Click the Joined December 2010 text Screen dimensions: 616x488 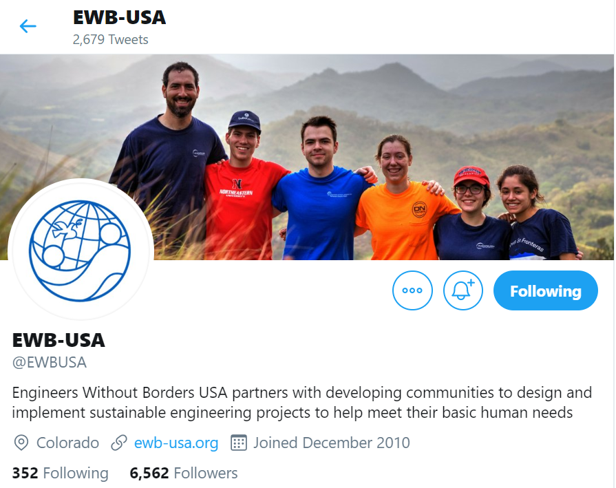click(x=332, y=443)
